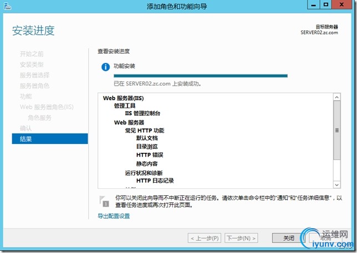Click the 管理工具 item in the list
Screen dimensions: 357x253
pos(125,106)
